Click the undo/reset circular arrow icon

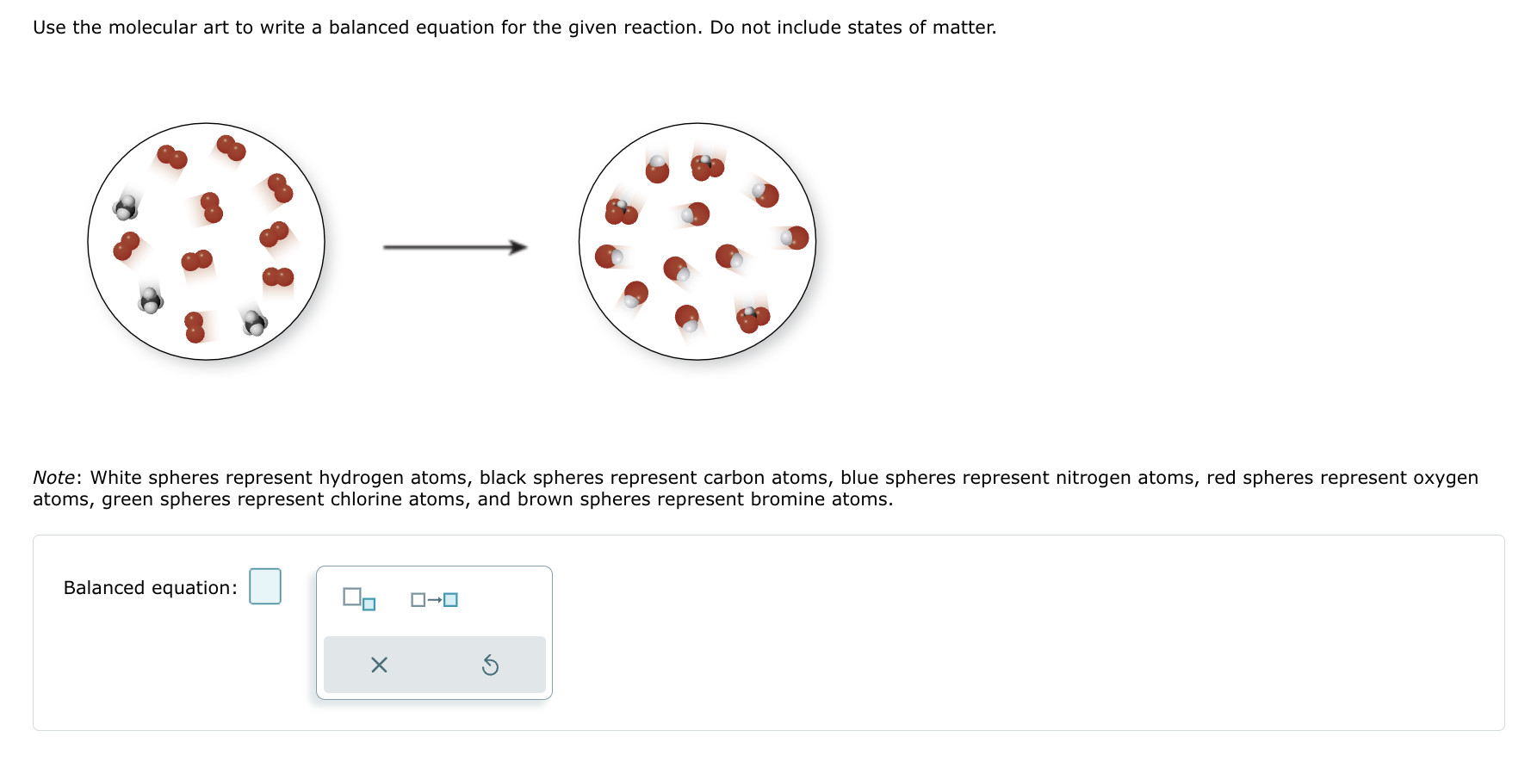pos(491,665)
